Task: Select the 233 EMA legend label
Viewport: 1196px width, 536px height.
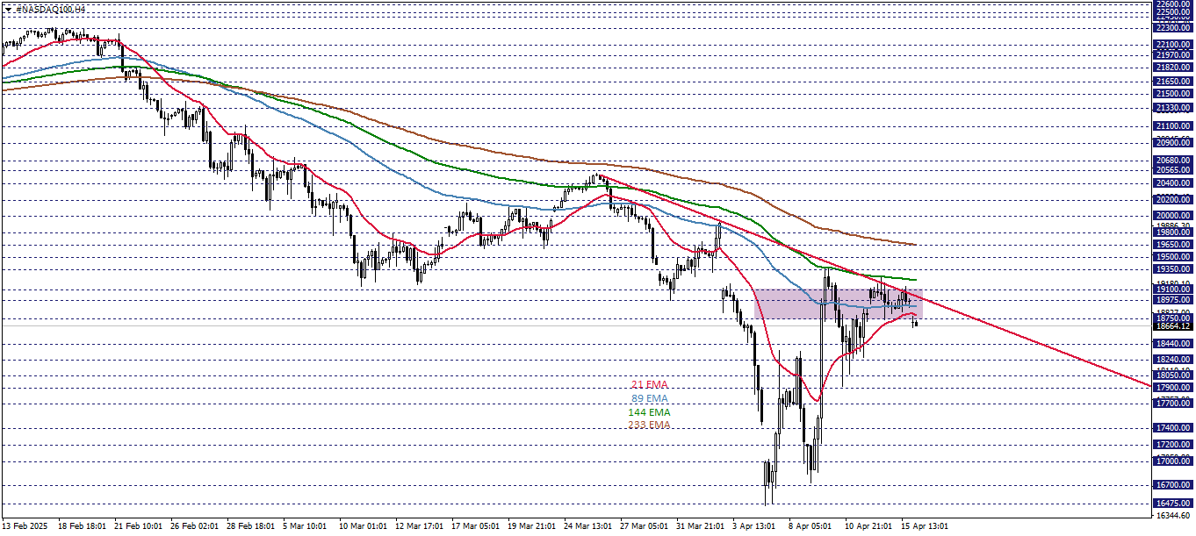Action: 650,425
